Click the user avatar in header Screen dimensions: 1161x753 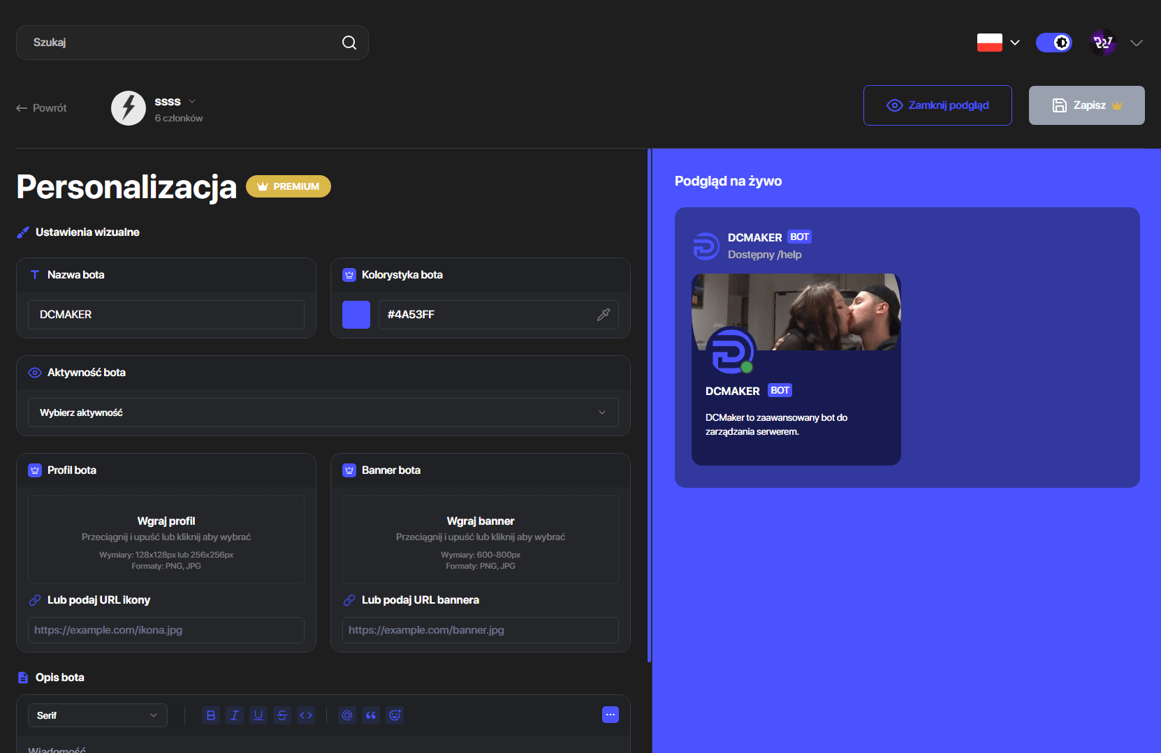click(x=1103, y=43)
